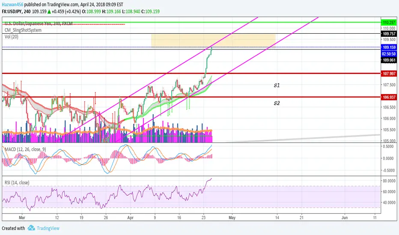This screenshot has height=235, width=399.
Task: Select the orange shaded target zone rectangle
Action: click(x=213, y=41)
